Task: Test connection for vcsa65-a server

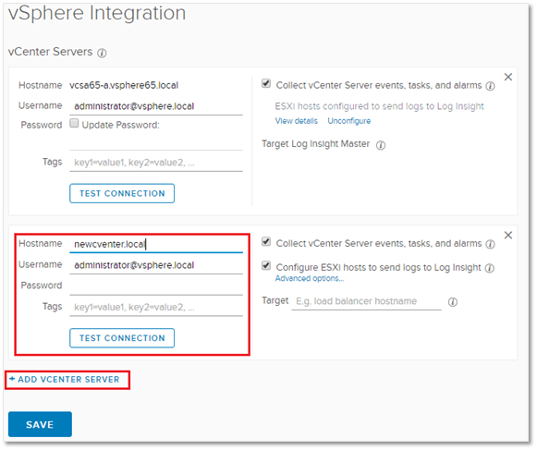Action: tap(122, 193)
